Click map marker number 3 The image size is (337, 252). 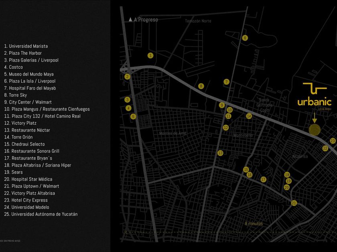pyautogui.click(x=127, y=100)
